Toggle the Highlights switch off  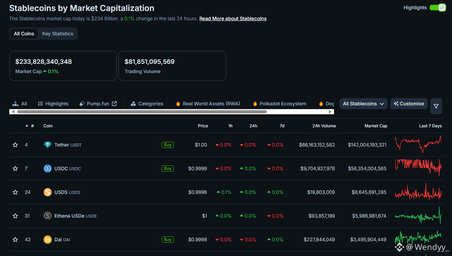coord(438,8)
